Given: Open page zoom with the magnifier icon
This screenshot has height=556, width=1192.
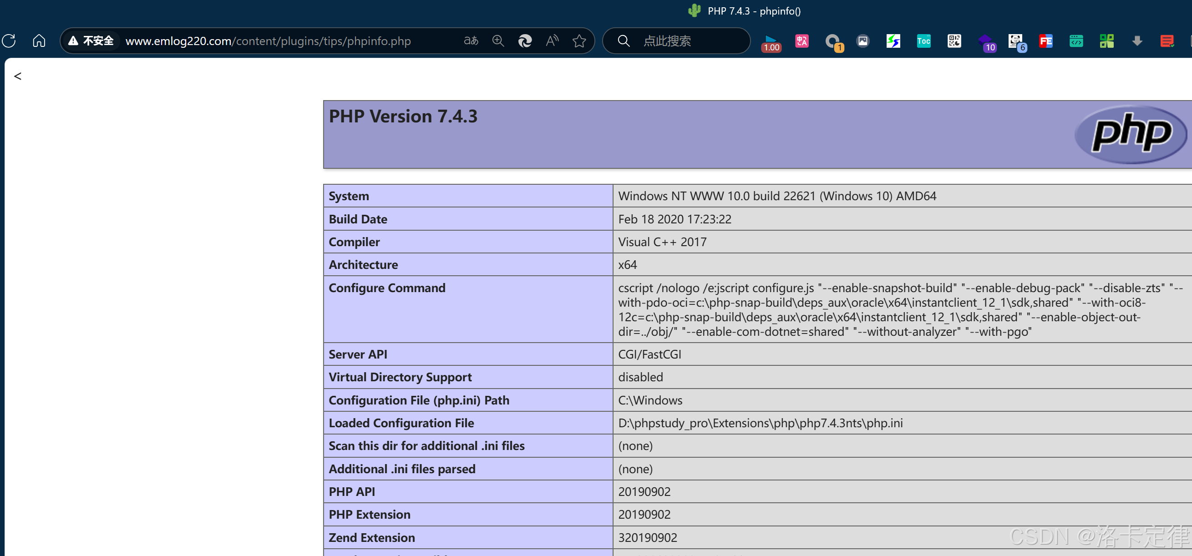Looking at the screenshot, I should (498, 40).
